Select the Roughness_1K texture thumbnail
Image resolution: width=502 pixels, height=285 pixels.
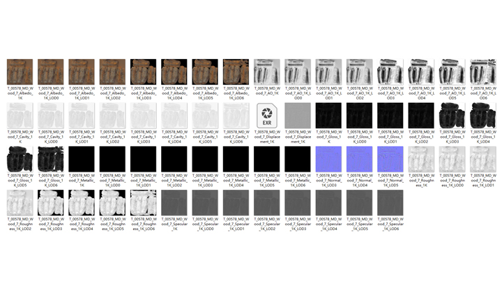422,159
